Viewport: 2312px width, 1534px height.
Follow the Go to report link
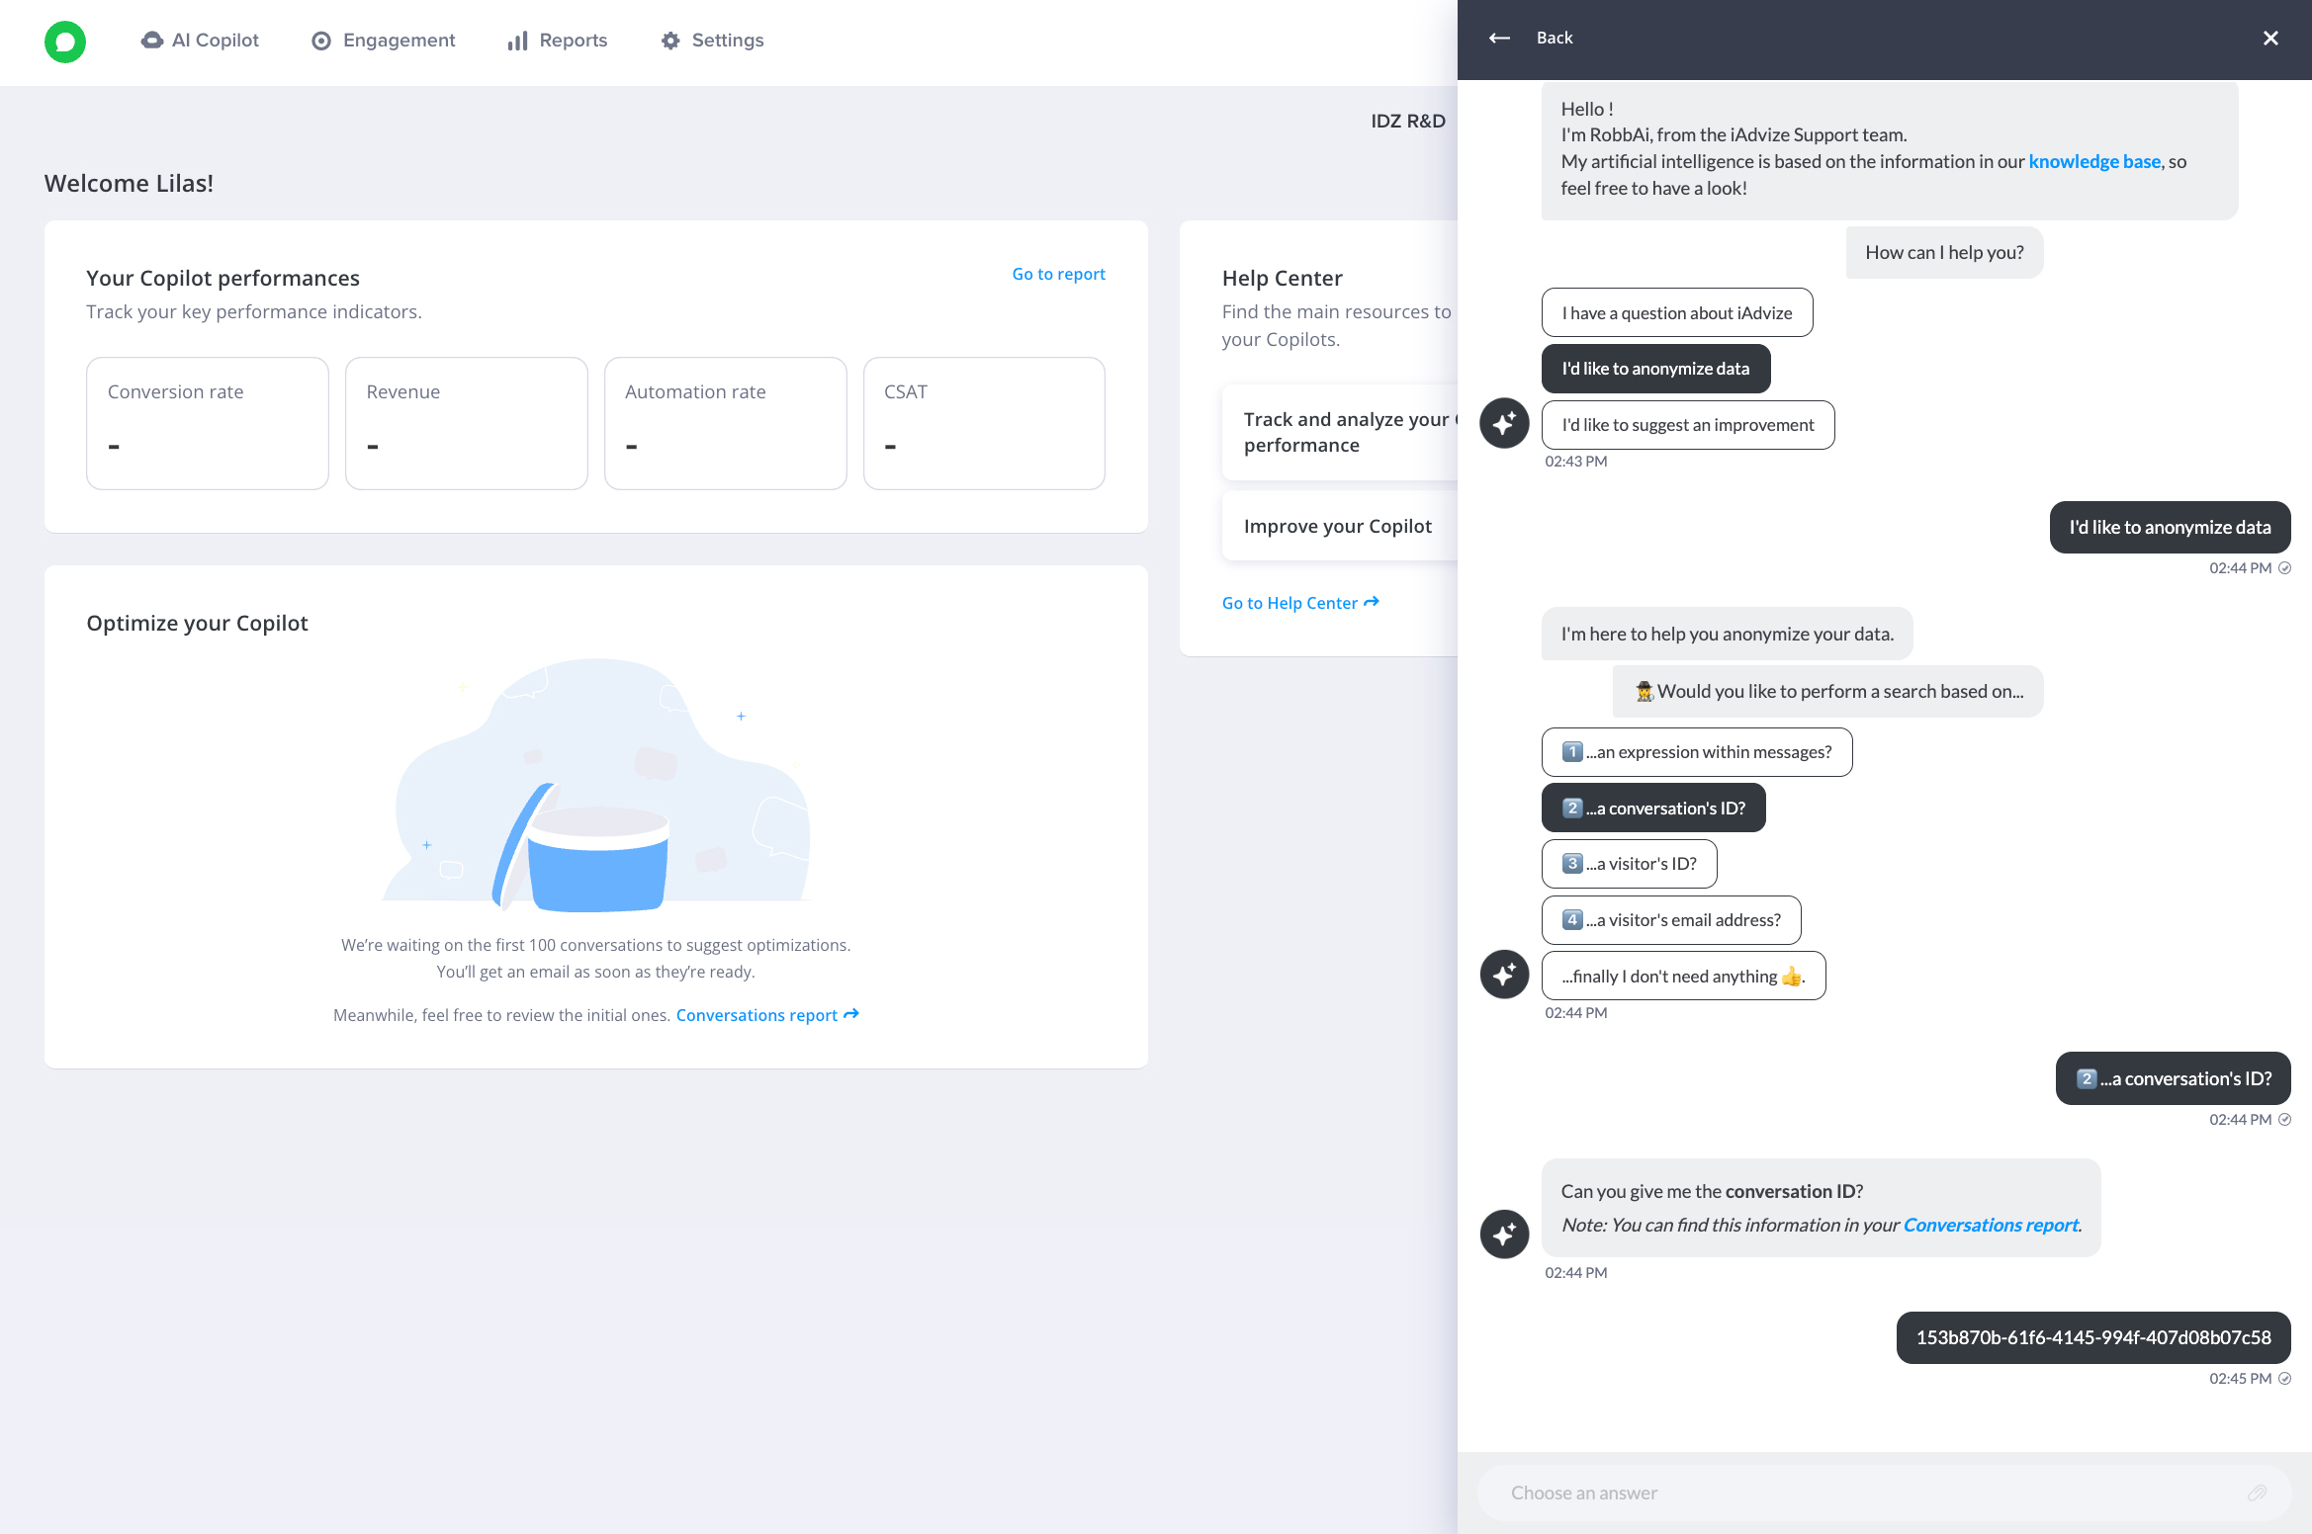point(1058,274)
